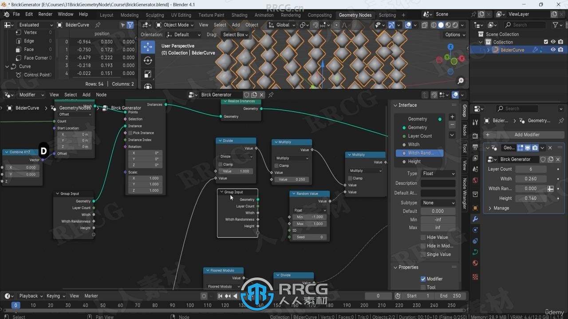
Task: Enable the Hide in Modifier checkbox
Action: tap(423, 246)
